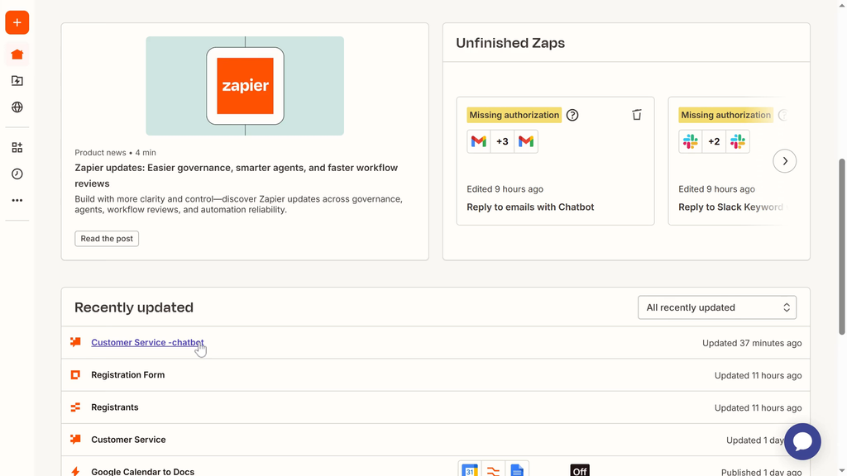Open the Registration Form item
The width and height of the screenshot is (847, 476).
point(127,375)
